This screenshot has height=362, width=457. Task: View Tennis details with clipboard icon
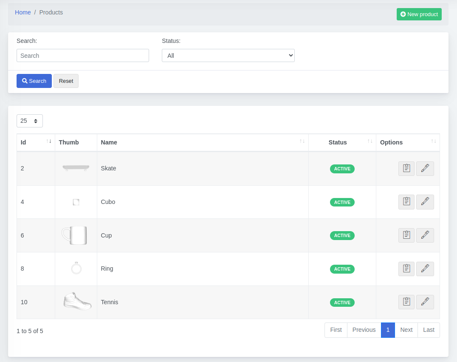tap(406, 302)
